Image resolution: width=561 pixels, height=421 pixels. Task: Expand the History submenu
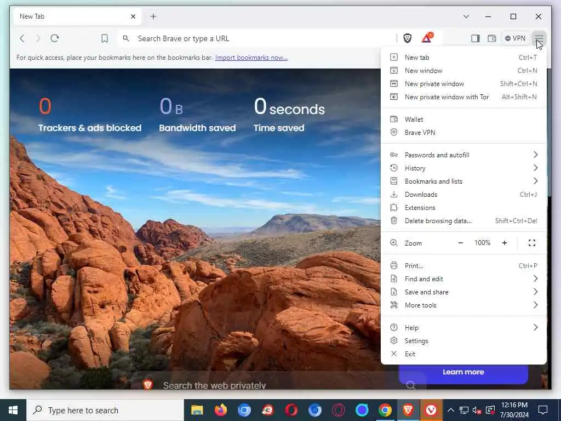pyautogui.click(x=463, y=168)
